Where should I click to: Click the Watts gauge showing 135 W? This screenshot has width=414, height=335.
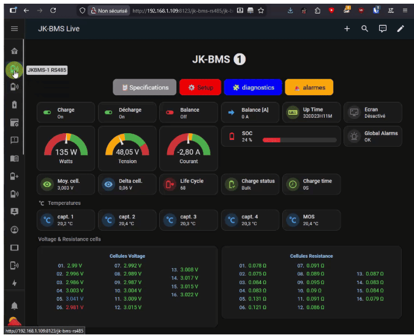[x=66, y=148]
